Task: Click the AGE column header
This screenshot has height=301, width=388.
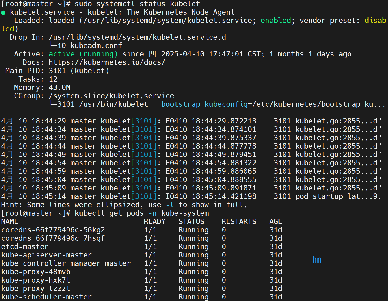Action: pyautogui.click(x=276, y=221)
